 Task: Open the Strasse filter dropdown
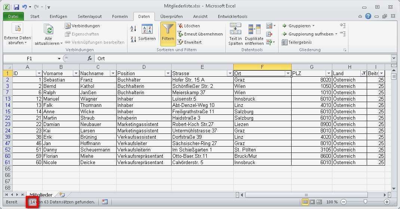(230, 74)
